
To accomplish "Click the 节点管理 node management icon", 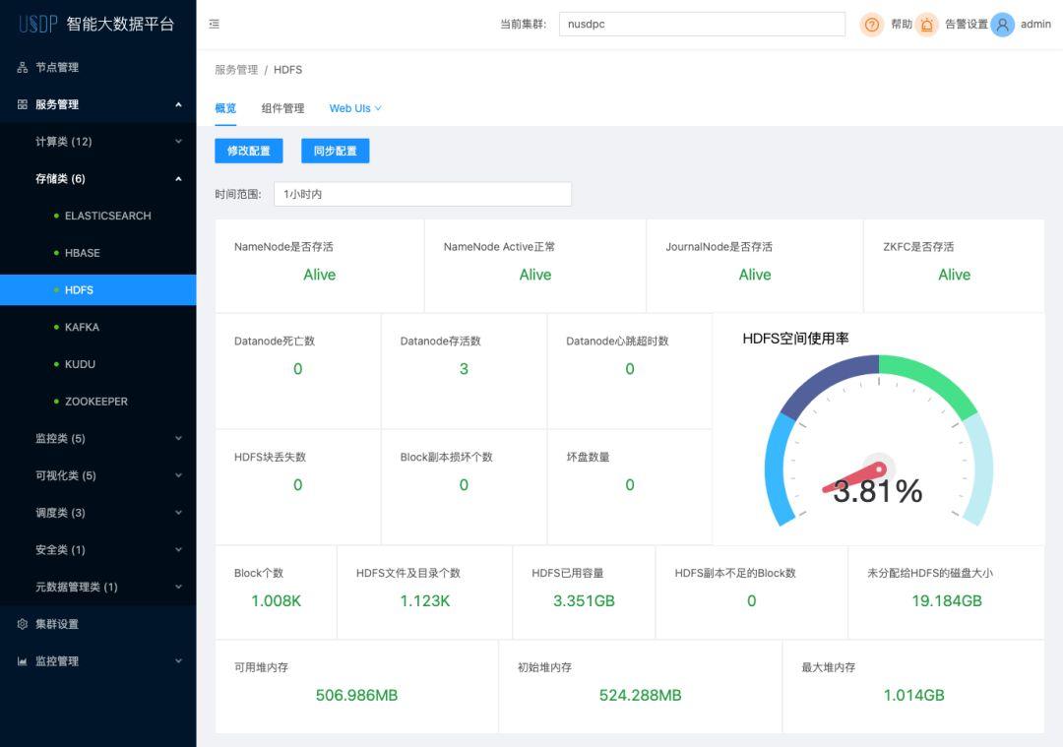I will (22, 67).
